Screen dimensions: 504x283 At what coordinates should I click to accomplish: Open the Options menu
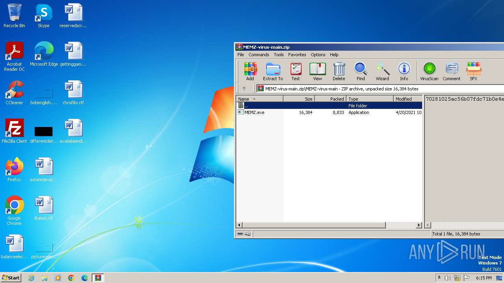tap(318, 55)
